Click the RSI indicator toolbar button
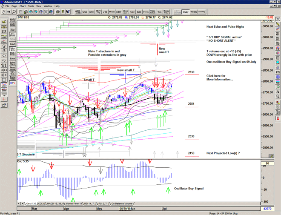Screen dimensions: 281x215 (139, 12)
